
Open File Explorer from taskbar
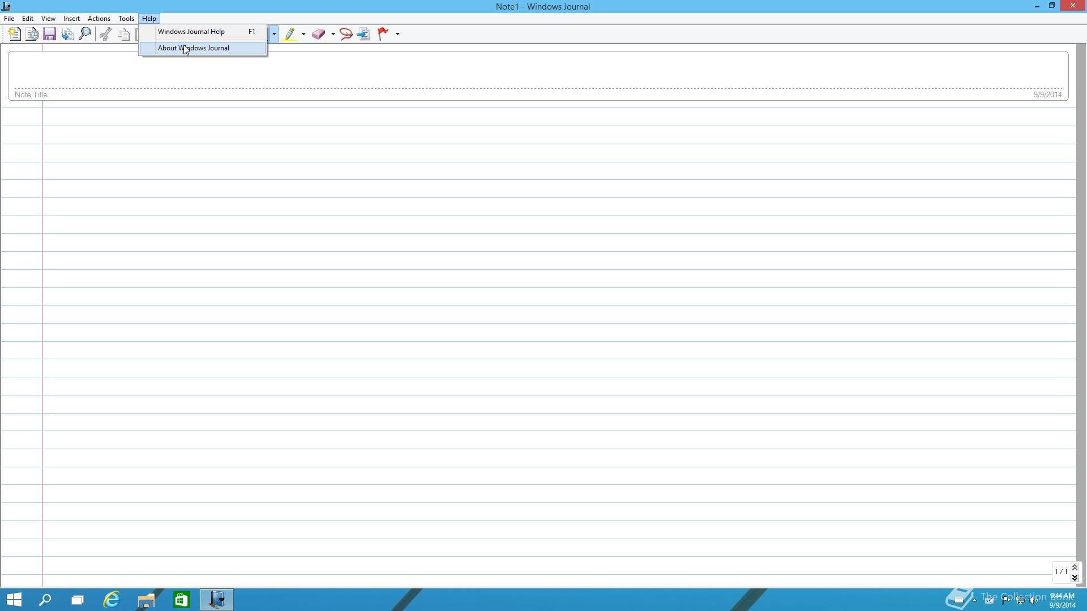tap(146, 600)
